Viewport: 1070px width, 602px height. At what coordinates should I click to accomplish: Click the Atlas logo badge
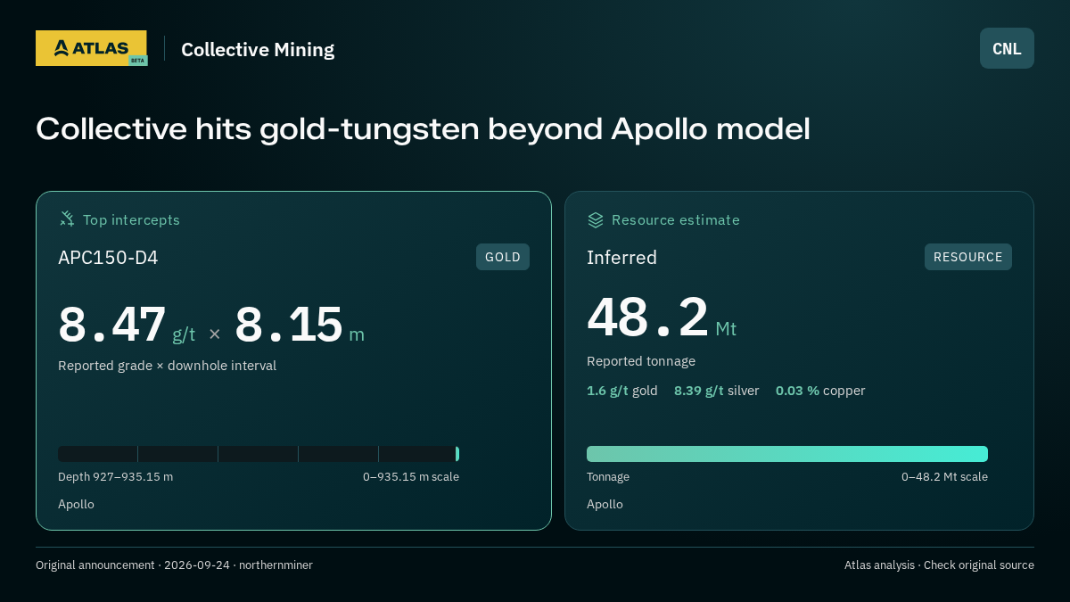coord(91,48)
